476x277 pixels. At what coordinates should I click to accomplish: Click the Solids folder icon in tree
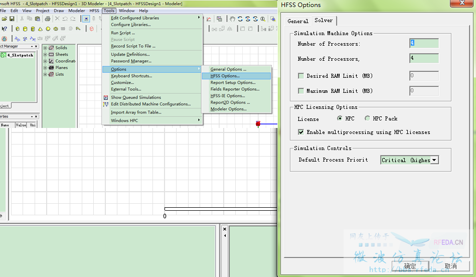[x=51, y=48]
